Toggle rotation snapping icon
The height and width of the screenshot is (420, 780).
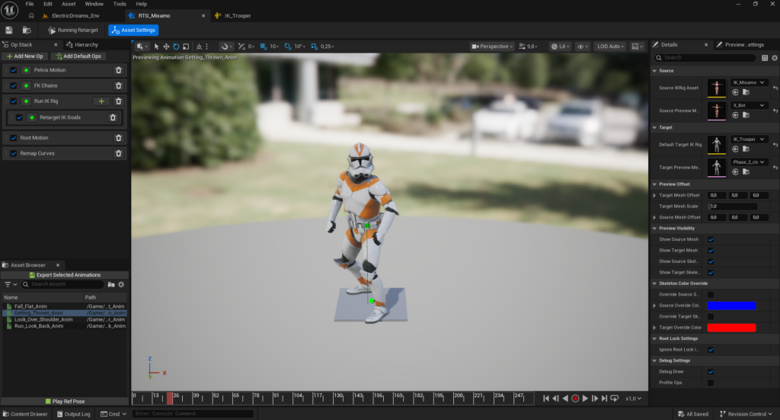click(287, 46)
